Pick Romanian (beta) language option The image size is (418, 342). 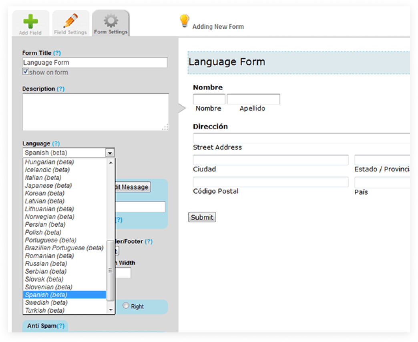click(x=49, y=255)
